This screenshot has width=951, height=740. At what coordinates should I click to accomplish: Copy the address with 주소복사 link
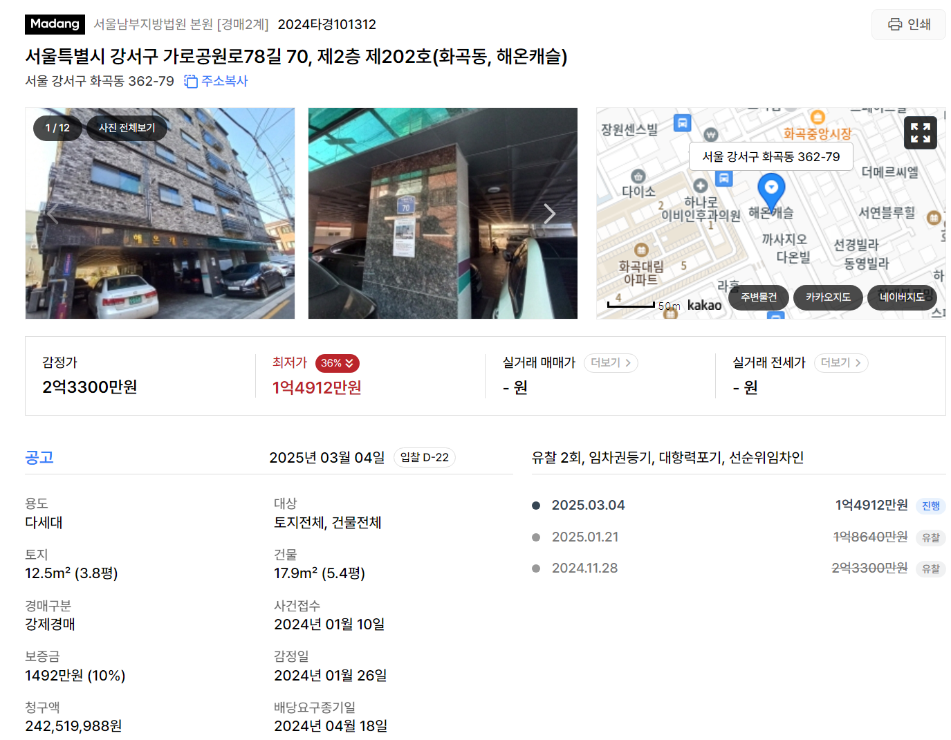(x=216, y=81)
